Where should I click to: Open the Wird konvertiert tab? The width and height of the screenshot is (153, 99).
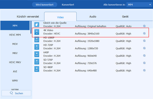pos(44,5)
